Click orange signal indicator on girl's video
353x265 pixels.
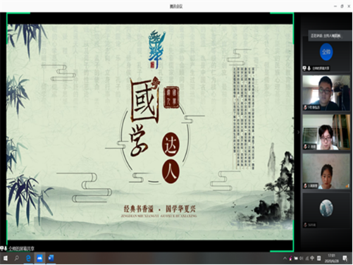click(x=347, y=186)
